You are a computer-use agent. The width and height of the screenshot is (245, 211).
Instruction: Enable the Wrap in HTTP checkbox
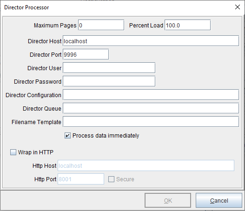[x=13, y=152]
